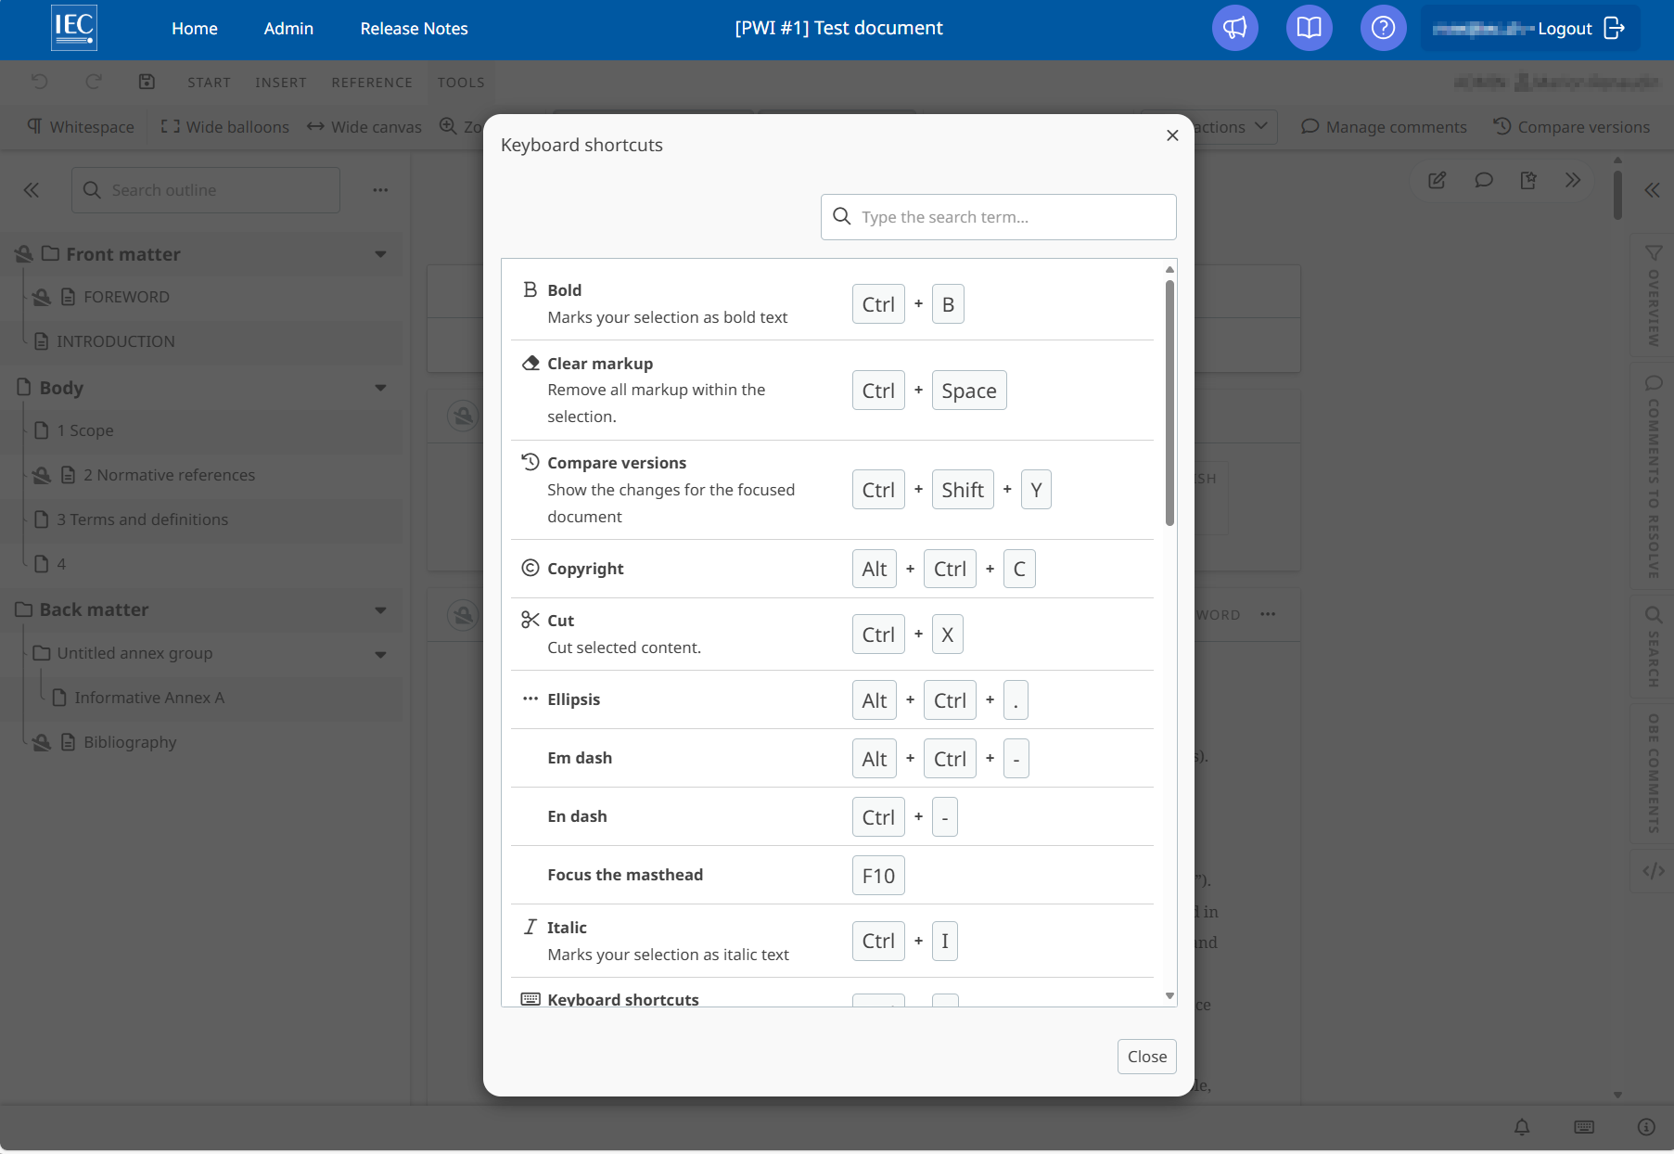This screenshot has height=1154, width=1674.
Task: Click the Close button in the shortcuts dialog
Action: click(x=1146, y=1056)
